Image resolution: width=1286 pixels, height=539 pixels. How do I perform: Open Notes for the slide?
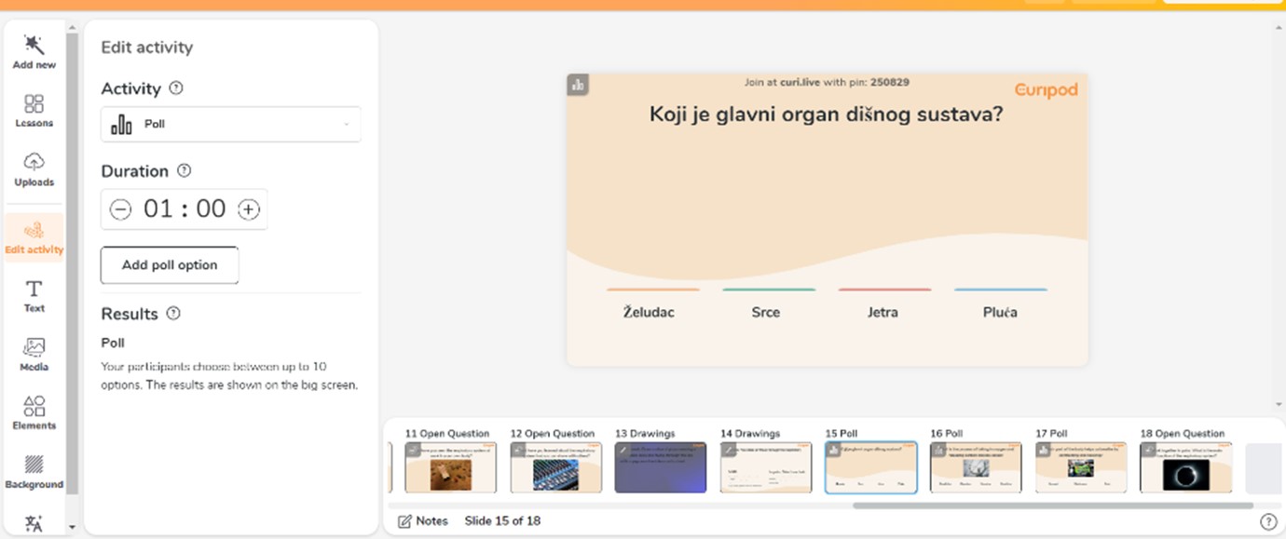pos(423,521)
